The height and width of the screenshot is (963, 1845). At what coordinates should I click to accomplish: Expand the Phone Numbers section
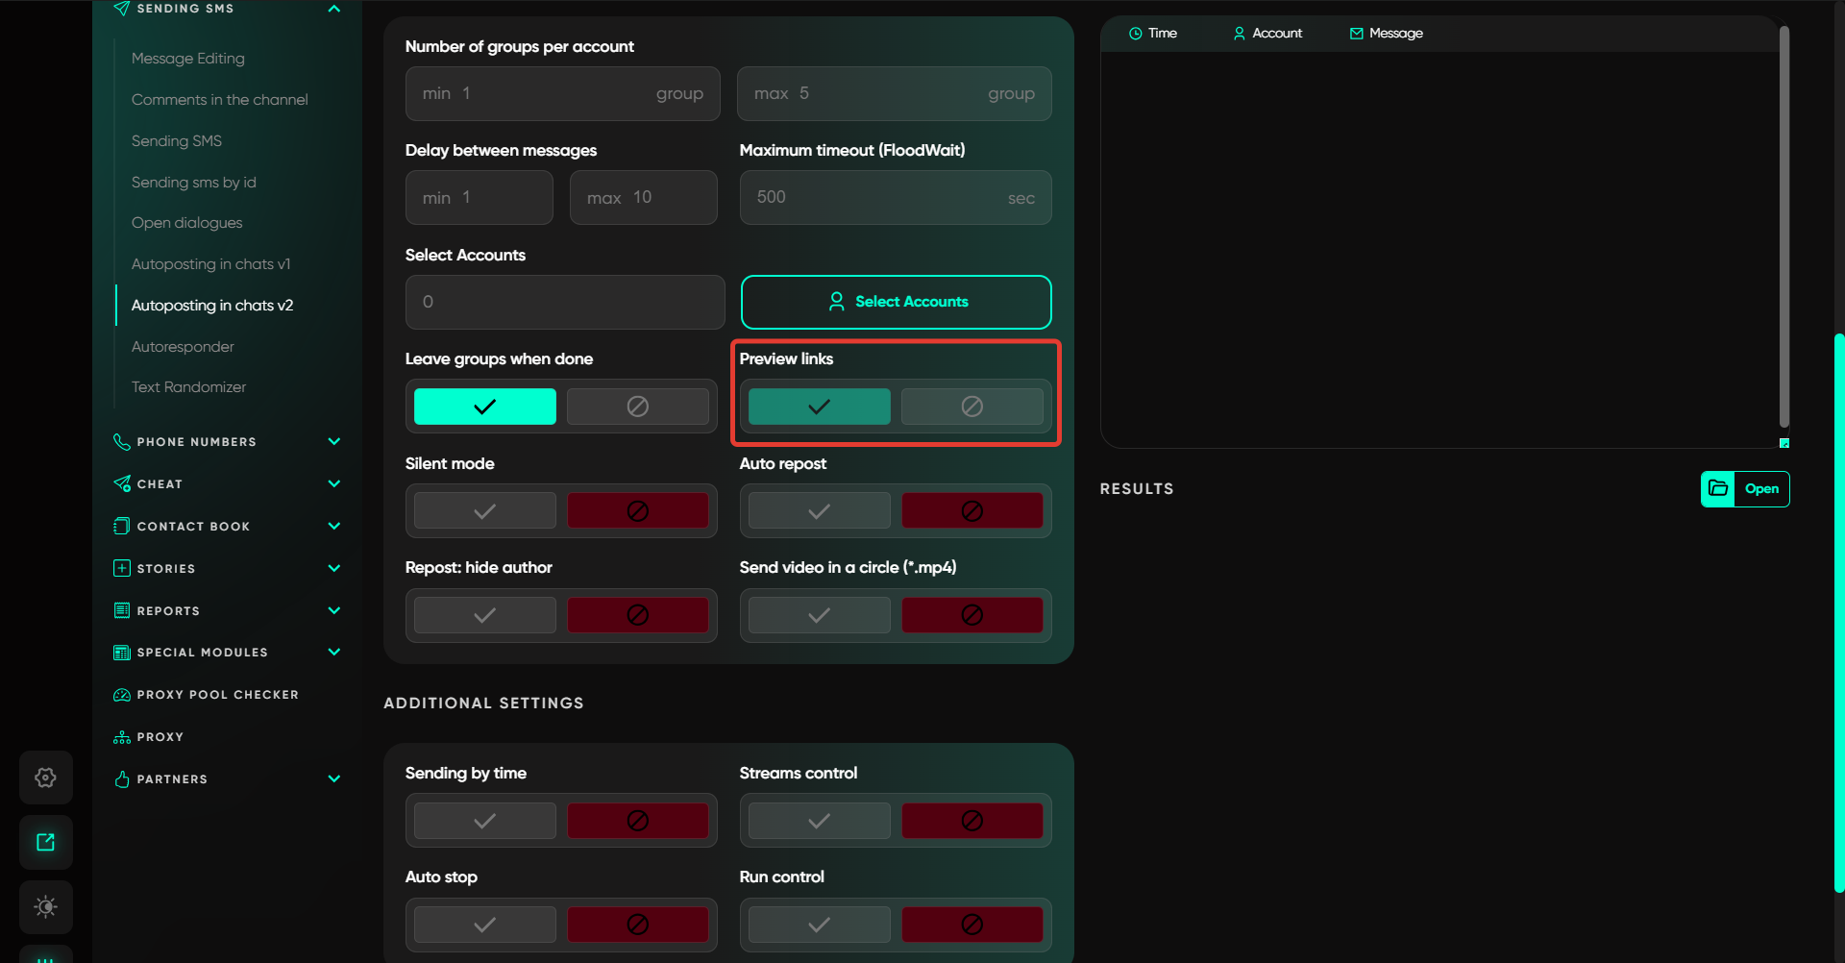tap(333, 442)
